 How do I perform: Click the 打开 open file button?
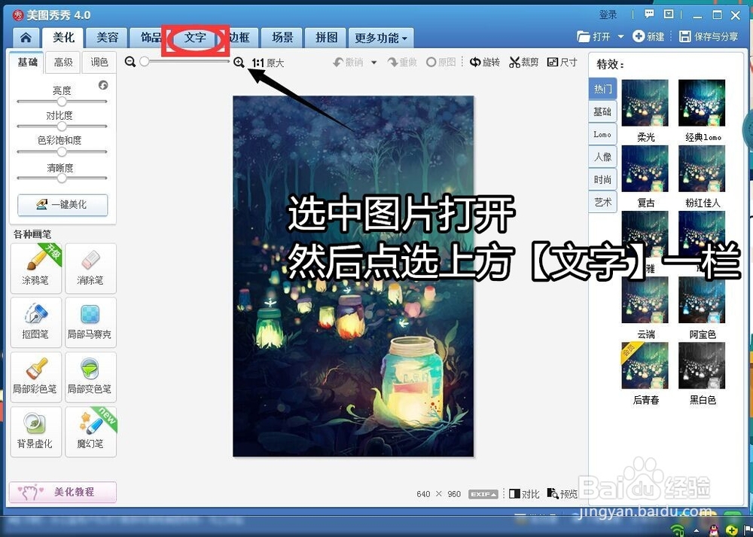click(594, 36)
